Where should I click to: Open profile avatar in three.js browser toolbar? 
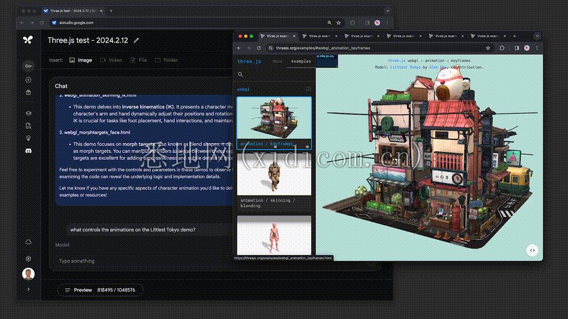point(527,48)
